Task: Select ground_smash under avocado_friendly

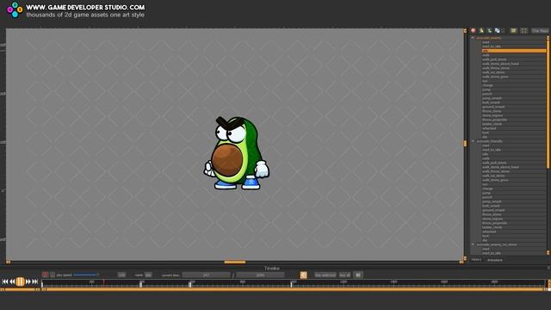Action: coord(514,210)
